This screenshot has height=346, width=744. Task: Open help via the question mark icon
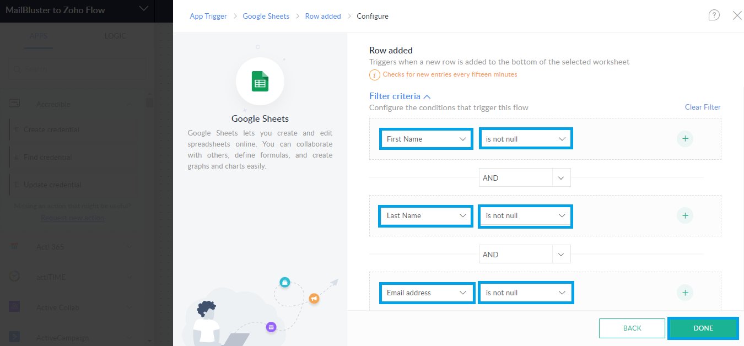714,15
